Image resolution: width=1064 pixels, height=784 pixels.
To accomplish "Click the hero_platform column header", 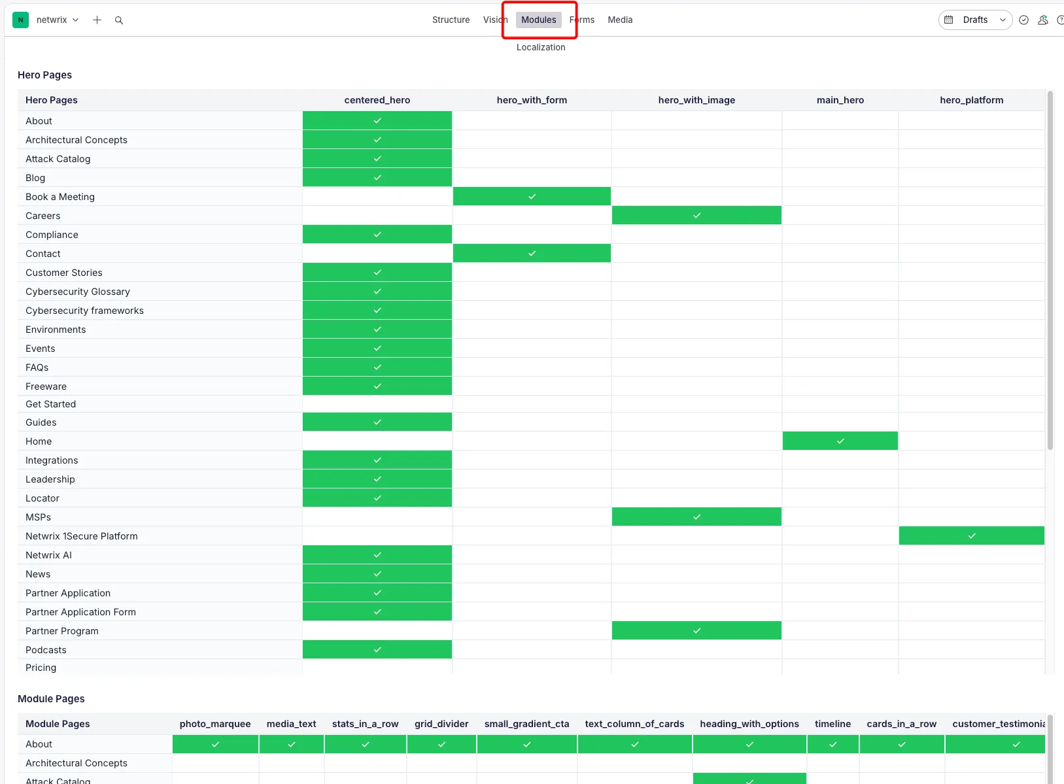I will coord(972,100).
